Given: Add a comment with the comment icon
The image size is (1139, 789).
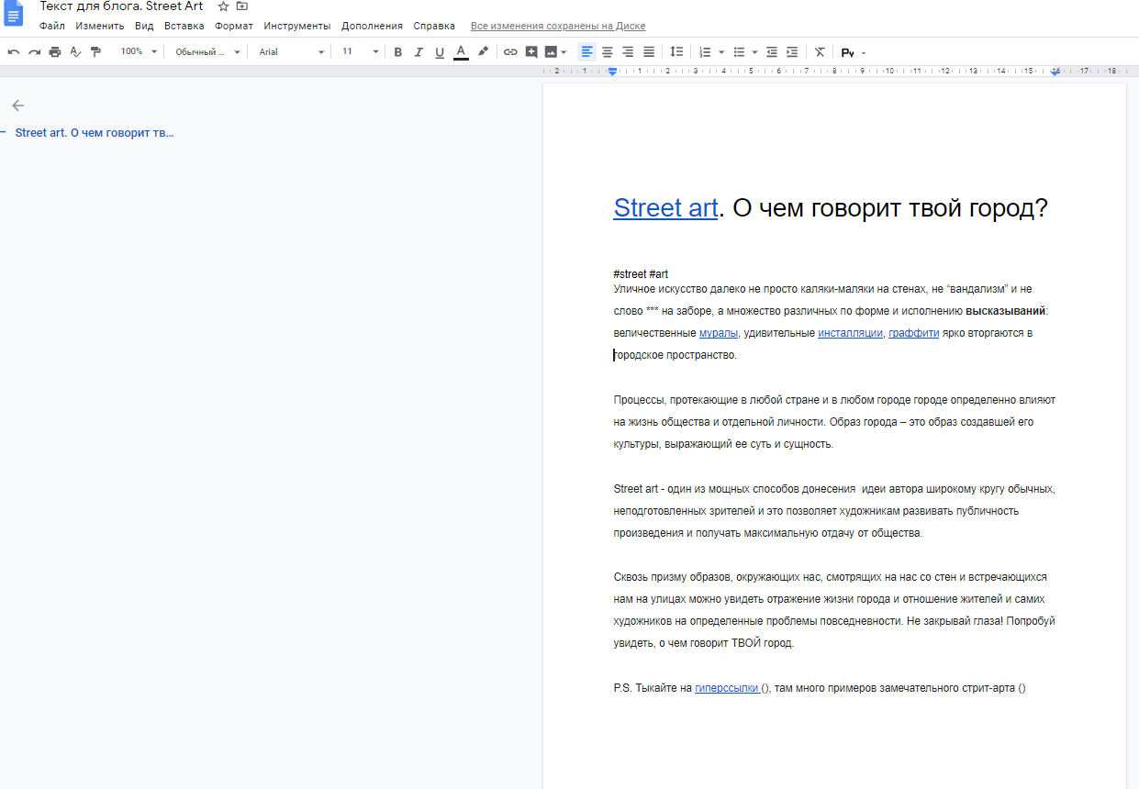Looking at the screenshot, I should 531,52.
